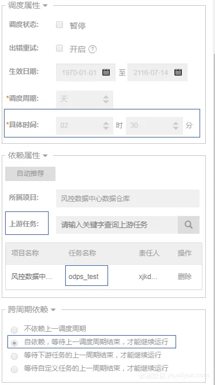Click the 自动推荐 button

[x=30, y=174]
